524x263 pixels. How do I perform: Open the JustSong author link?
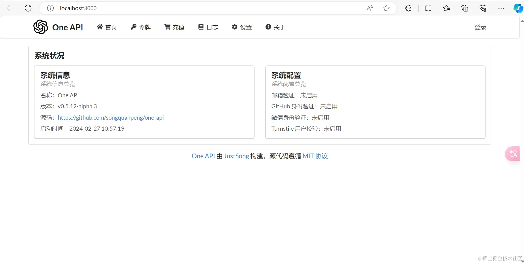[x=236, y=156]
